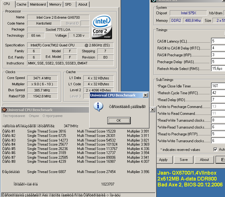Switch to the Memory tab
This screenshot has height=197, width=225.
coord(55,4)
